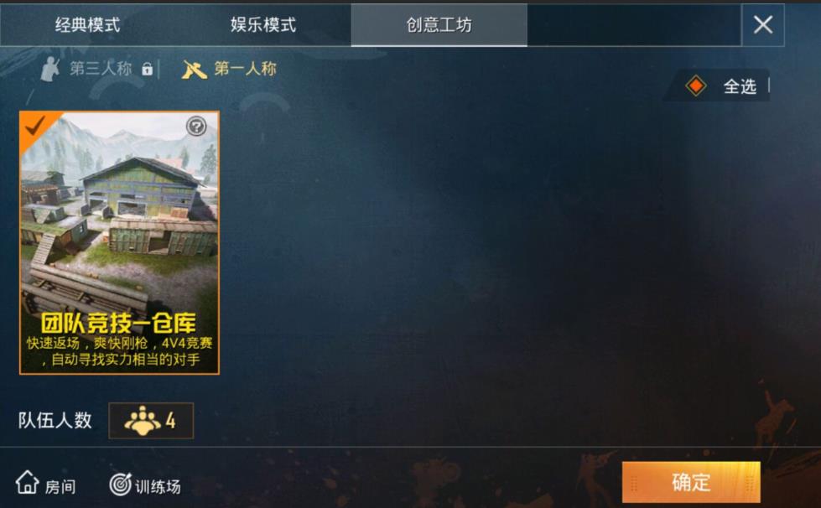Close the mode selection panel
The width and height of the screenshot is (821, 508).
763,24
